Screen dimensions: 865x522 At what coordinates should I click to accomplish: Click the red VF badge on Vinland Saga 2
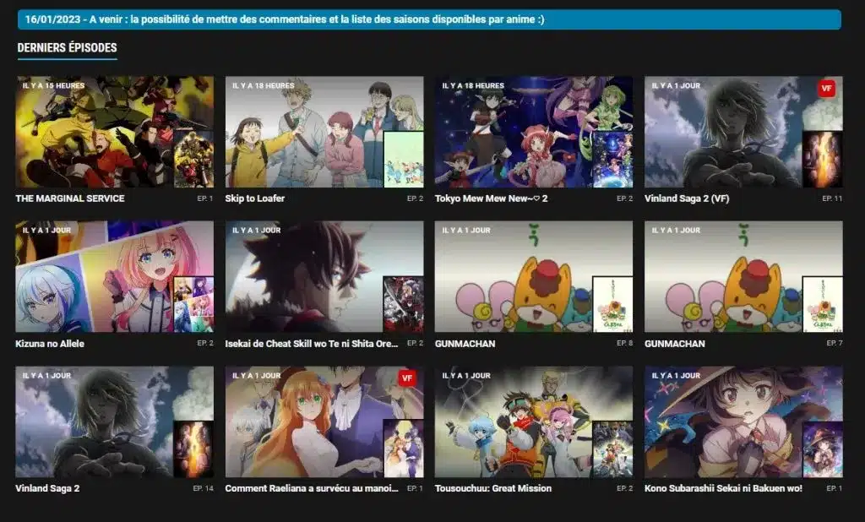tap(827, 87)
